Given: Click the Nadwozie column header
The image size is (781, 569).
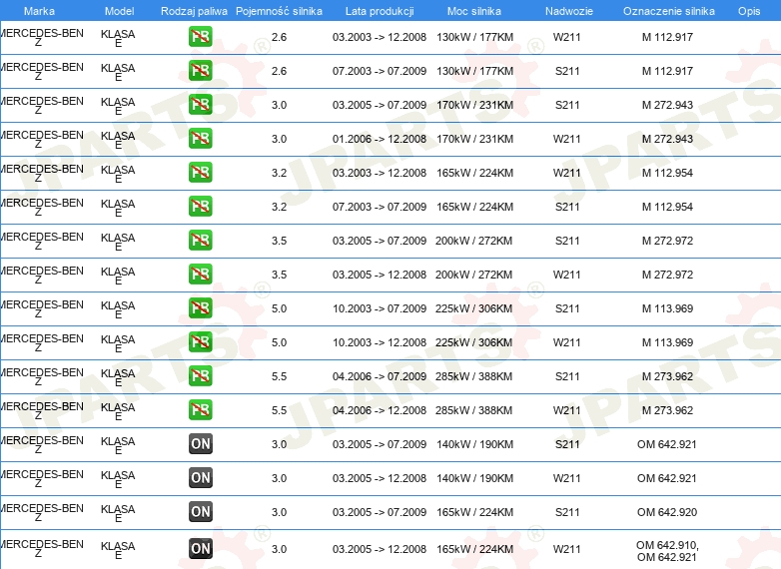Looking at the screenshot, I should [569, 11].
